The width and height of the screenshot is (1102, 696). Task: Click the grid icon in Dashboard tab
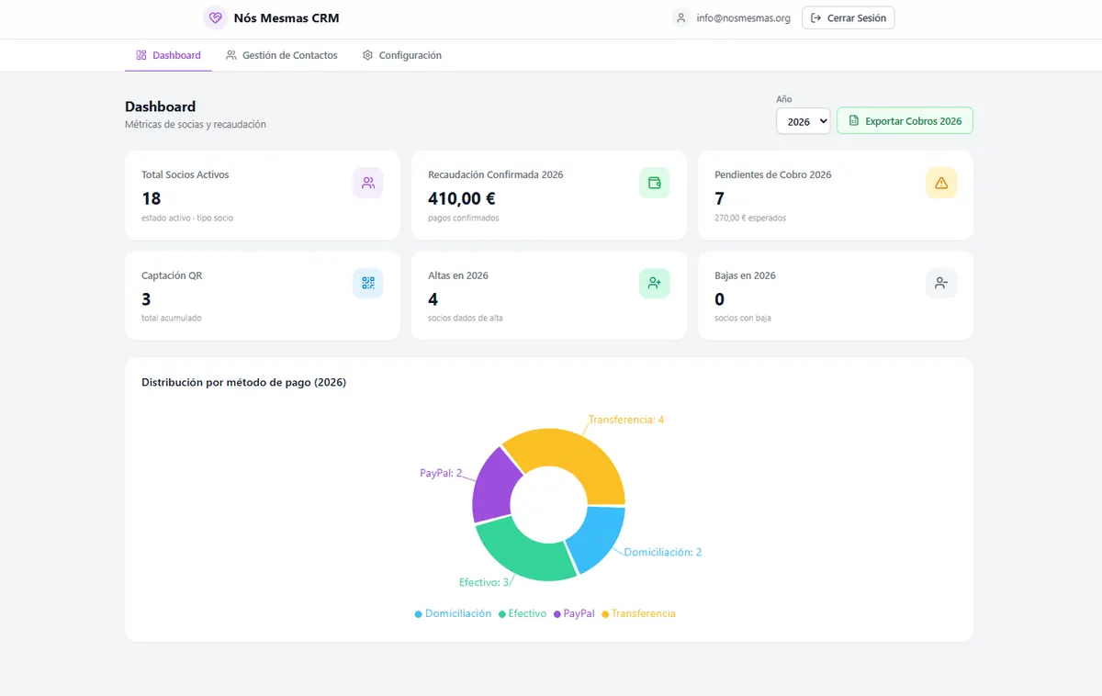141,55
